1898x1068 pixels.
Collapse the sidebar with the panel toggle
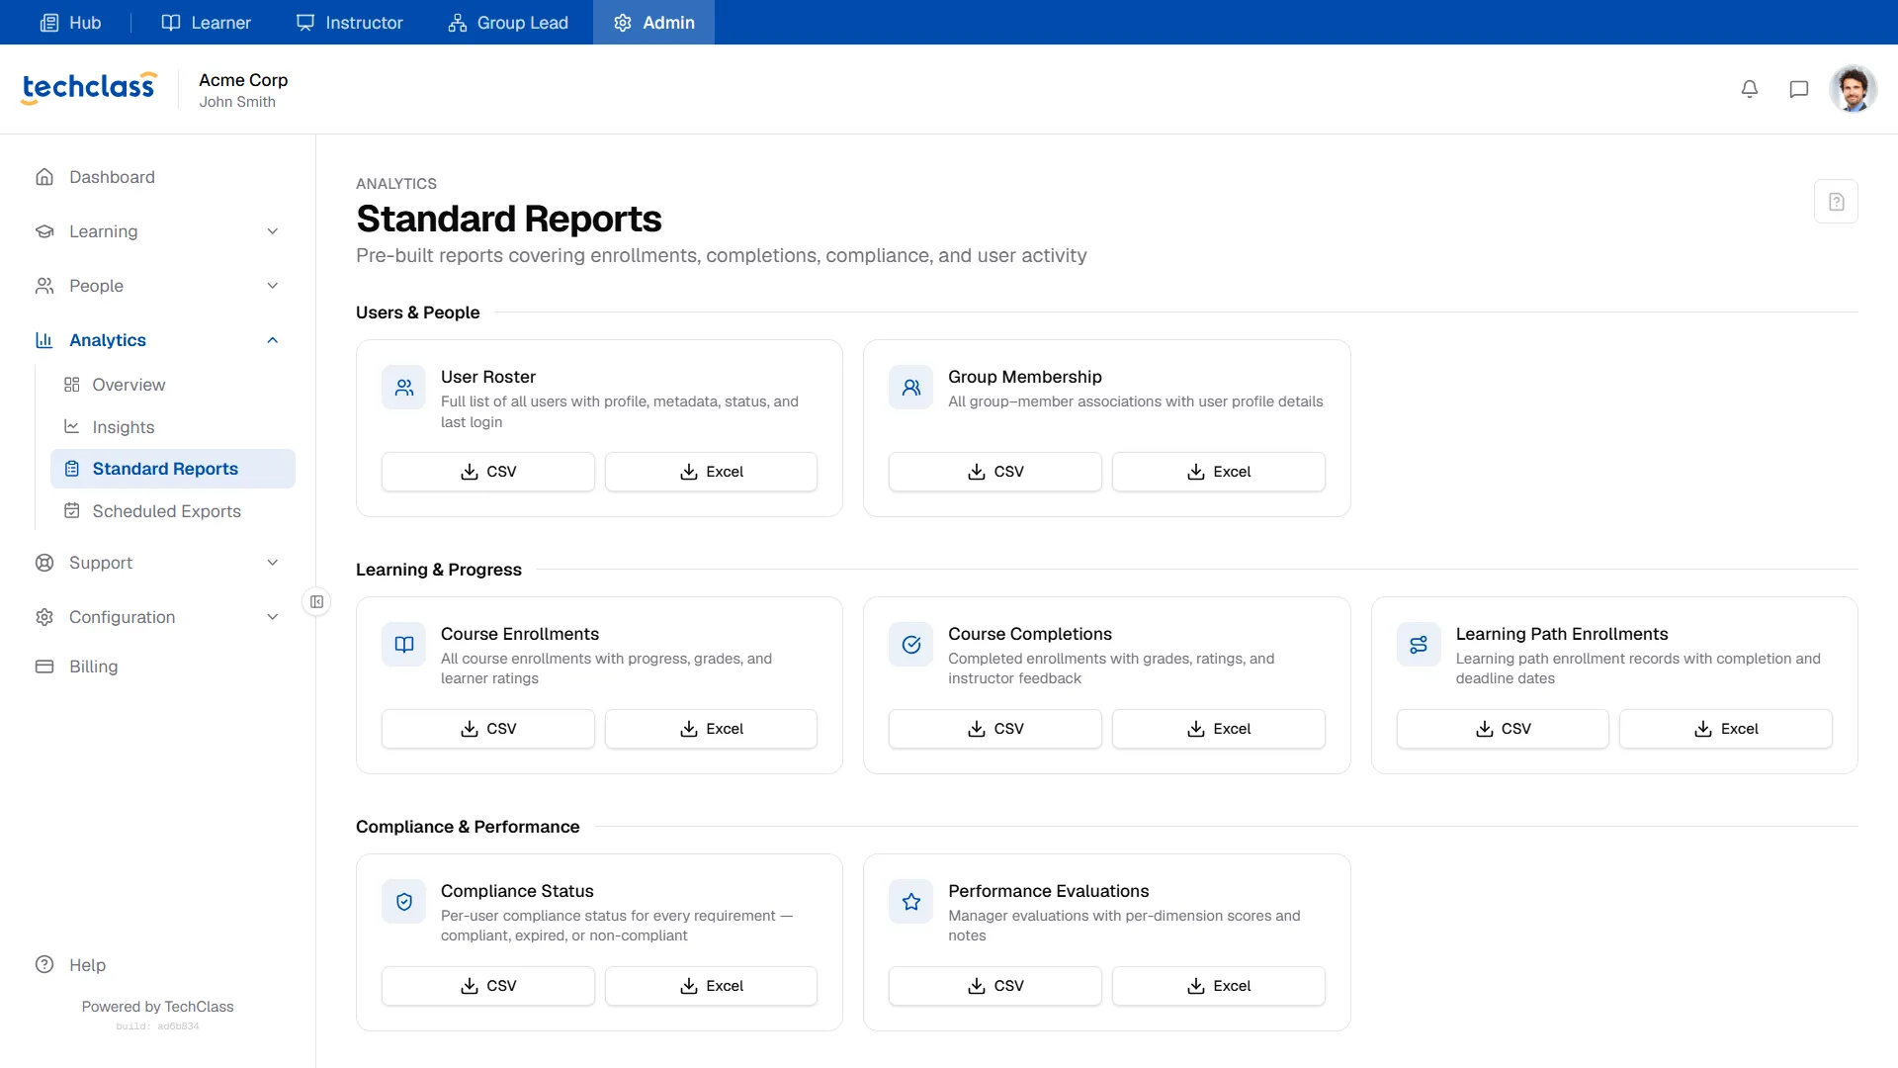(316, 601)
